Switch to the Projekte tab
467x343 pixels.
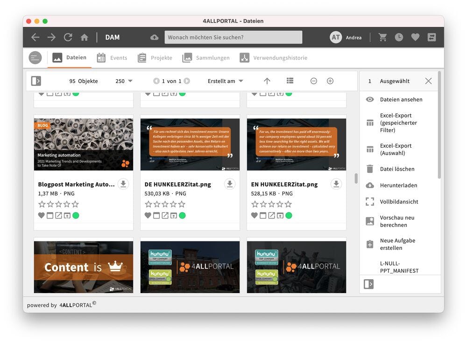point(155,58)
